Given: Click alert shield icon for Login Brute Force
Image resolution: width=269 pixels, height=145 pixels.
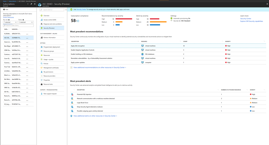Looking at the screenshot, I should point(72,103).
